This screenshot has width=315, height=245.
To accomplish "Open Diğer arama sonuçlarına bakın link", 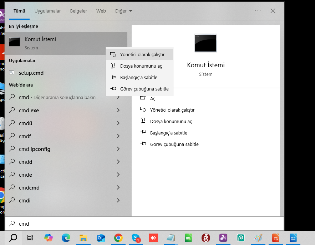I will coord(57,97).
